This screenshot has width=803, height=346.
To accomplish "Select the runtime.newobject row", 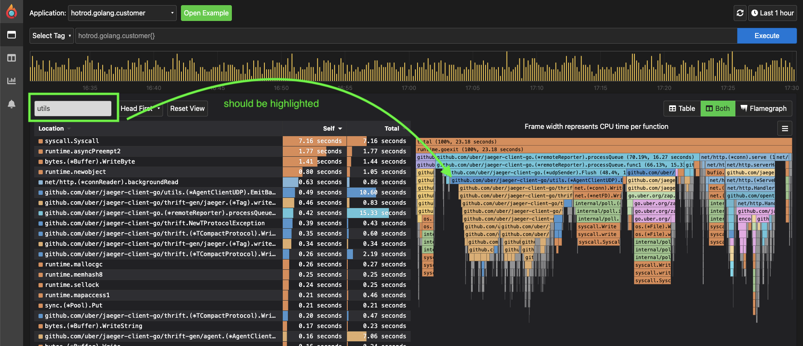I will 222,172.
